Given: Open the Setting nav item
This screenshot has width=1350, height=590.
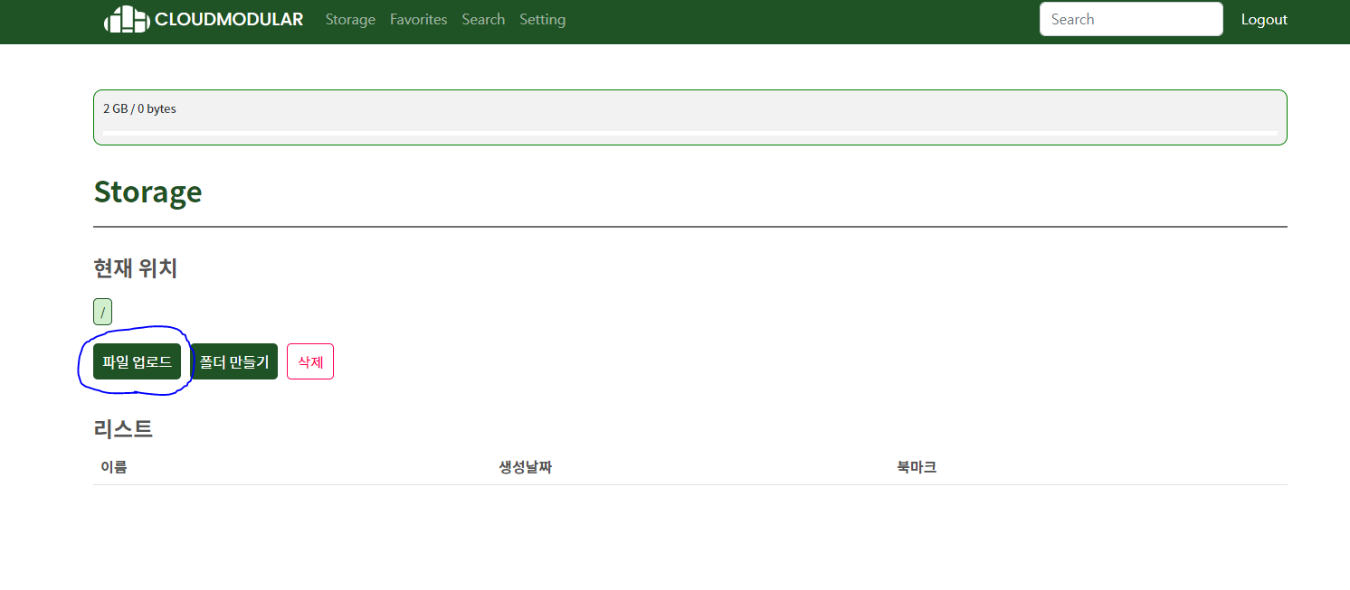Looking at the screenshot, I should click(x=542, y=19).
